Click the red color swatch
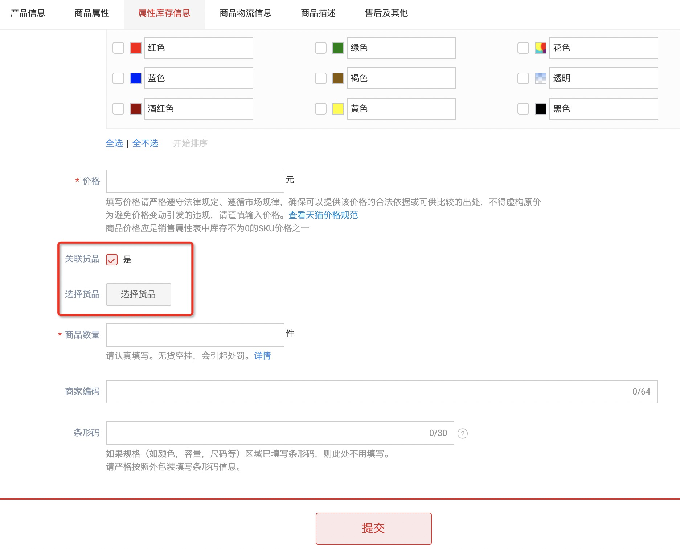The height and width of the screenshot is (549, 680). pos(136,48)
